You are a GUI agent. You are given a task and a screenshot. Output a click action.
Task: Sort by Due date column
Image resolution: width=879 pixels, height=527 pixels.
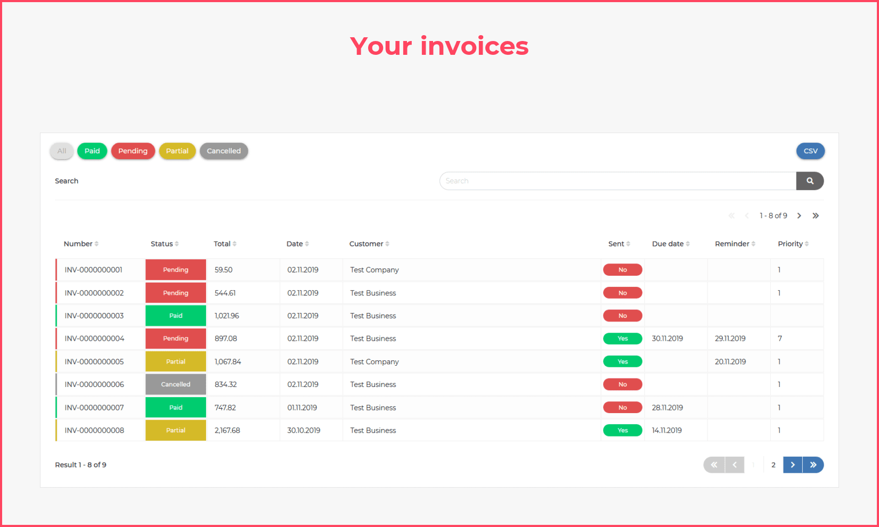671,244
